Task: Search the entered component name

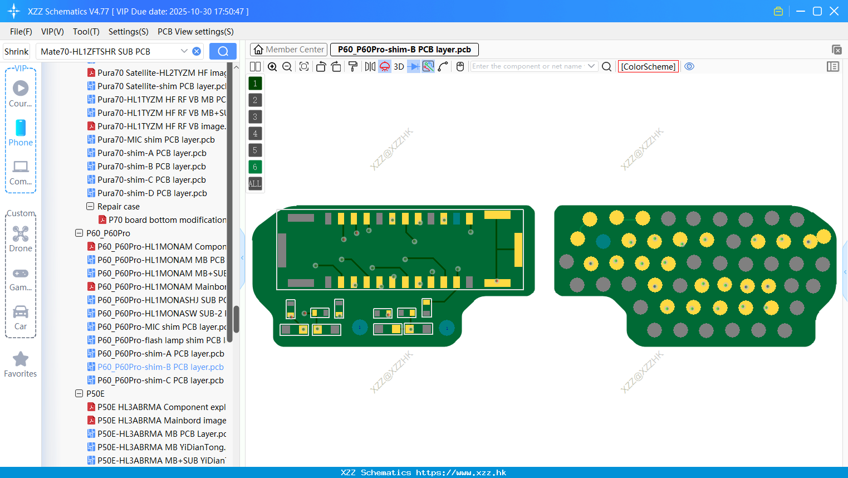Action: tap(607, 66)
